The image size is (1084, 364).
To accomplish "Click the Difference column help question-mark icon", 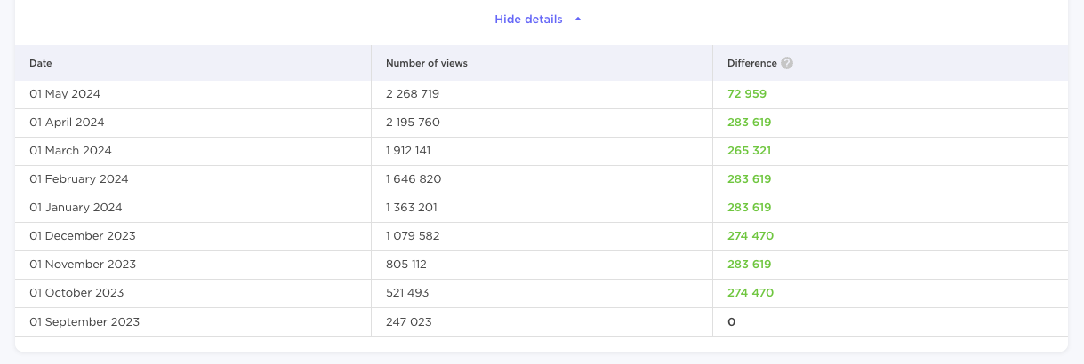I will (787, 64).
